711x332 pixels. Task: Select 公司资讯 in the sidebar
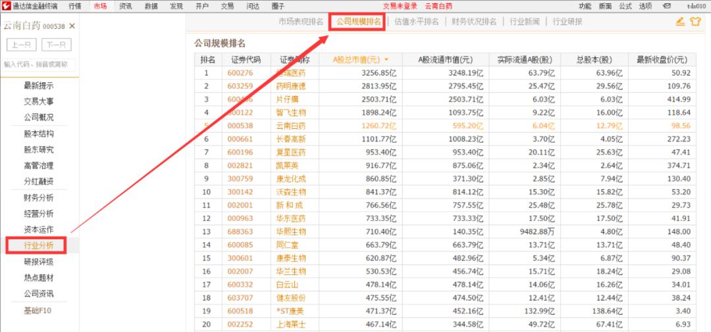point(39,294)
